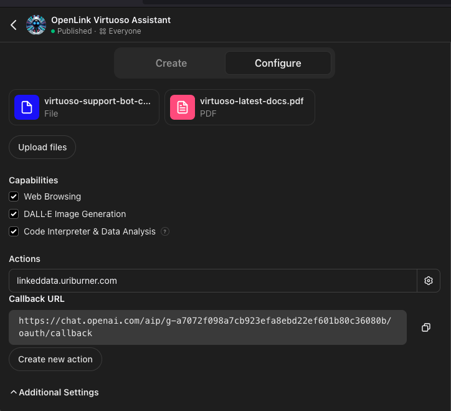Click the Upload files button

pyautogui.click(x=42, y=147)
